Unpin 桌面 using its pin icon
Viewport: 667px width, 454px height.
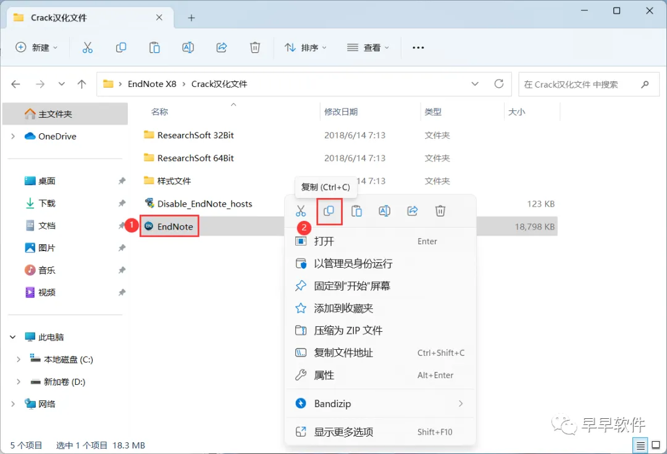click(122, 181)
